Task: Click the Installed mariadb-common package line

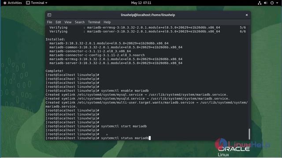Action: [116, 47]
